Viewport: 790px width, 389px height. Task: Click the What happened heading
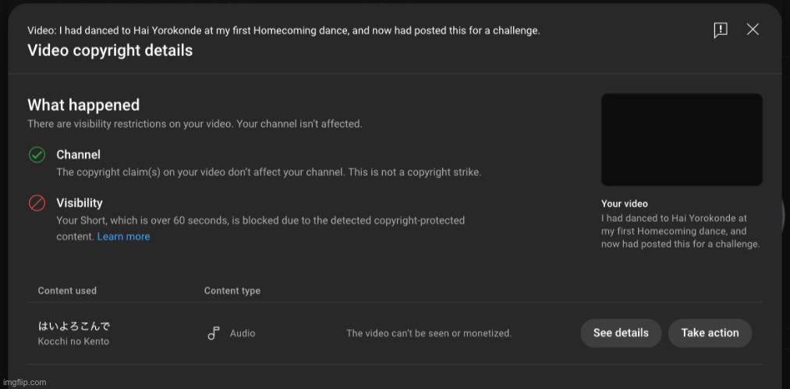[x=83, y=105]
